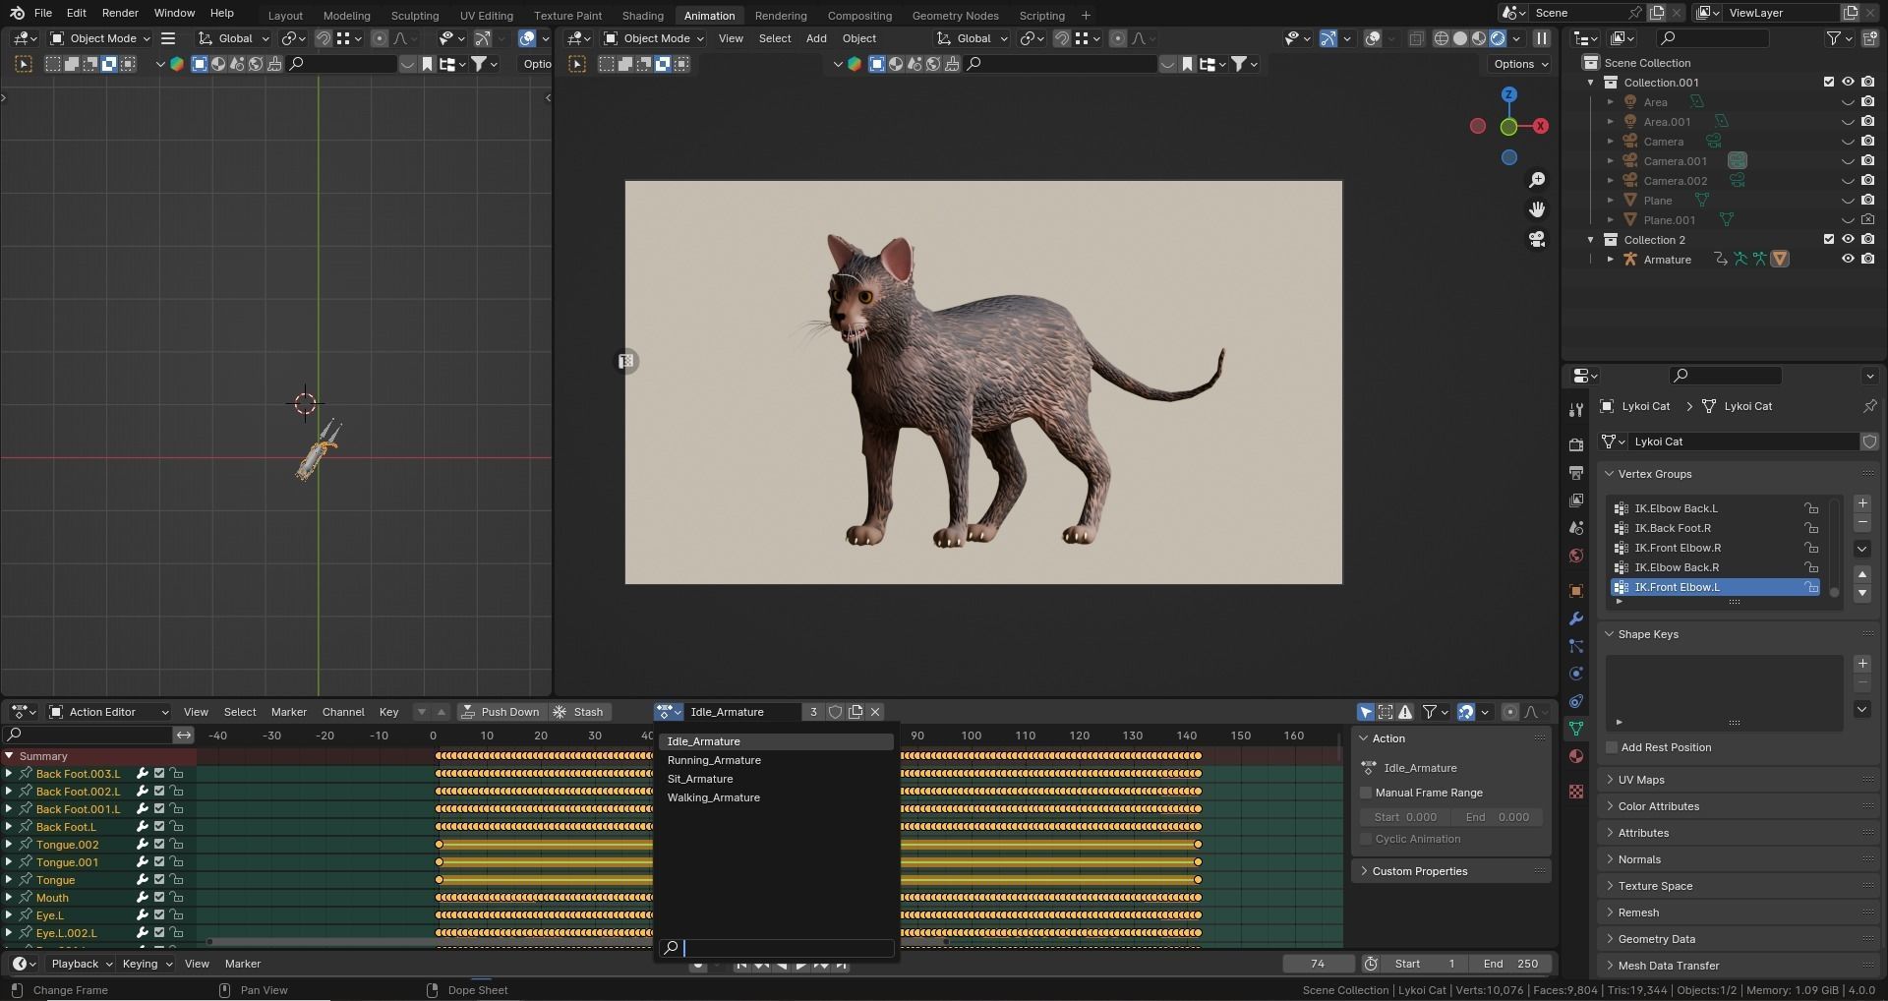
Task: Enable Manual Frame Range checkbox
Action: (1366, 793)
